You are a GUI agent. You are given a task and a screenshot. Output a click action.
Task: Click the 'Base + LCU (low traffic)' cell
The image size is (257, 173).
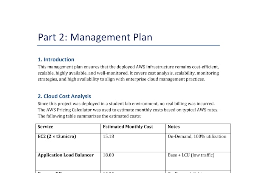tap(198, 161)
